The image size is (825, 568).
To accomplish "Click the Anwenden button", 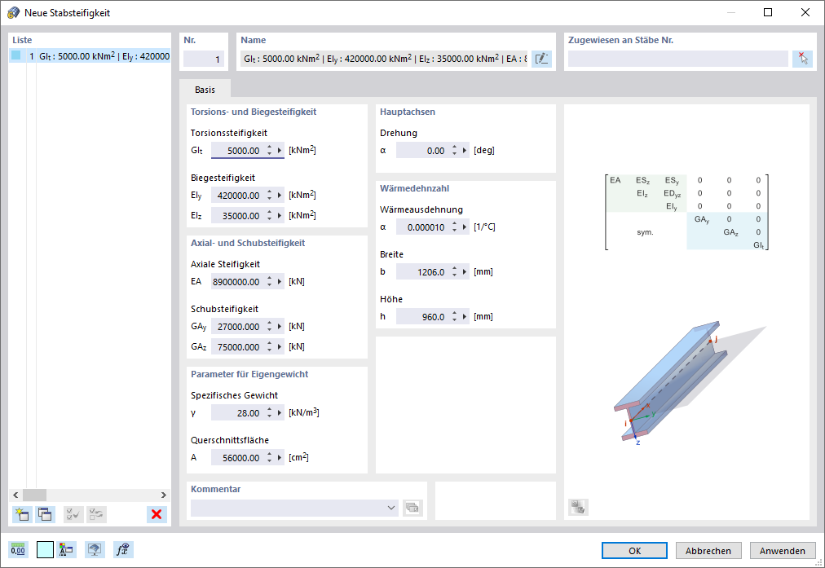I will point(783,551).
